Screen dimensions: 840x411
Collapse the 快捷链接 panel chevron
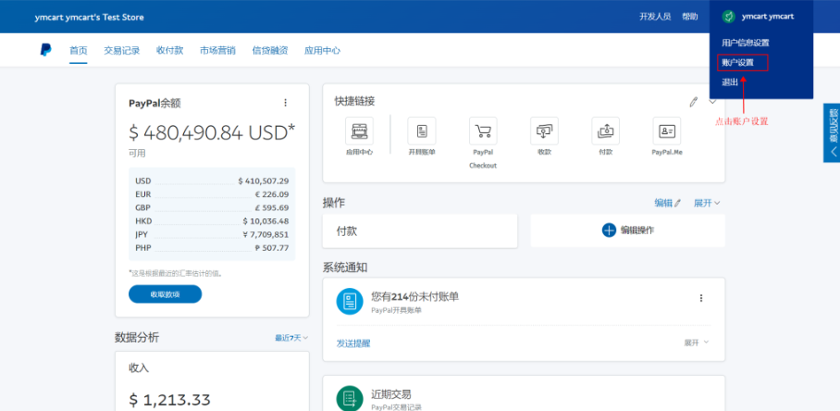pos(712,101)
